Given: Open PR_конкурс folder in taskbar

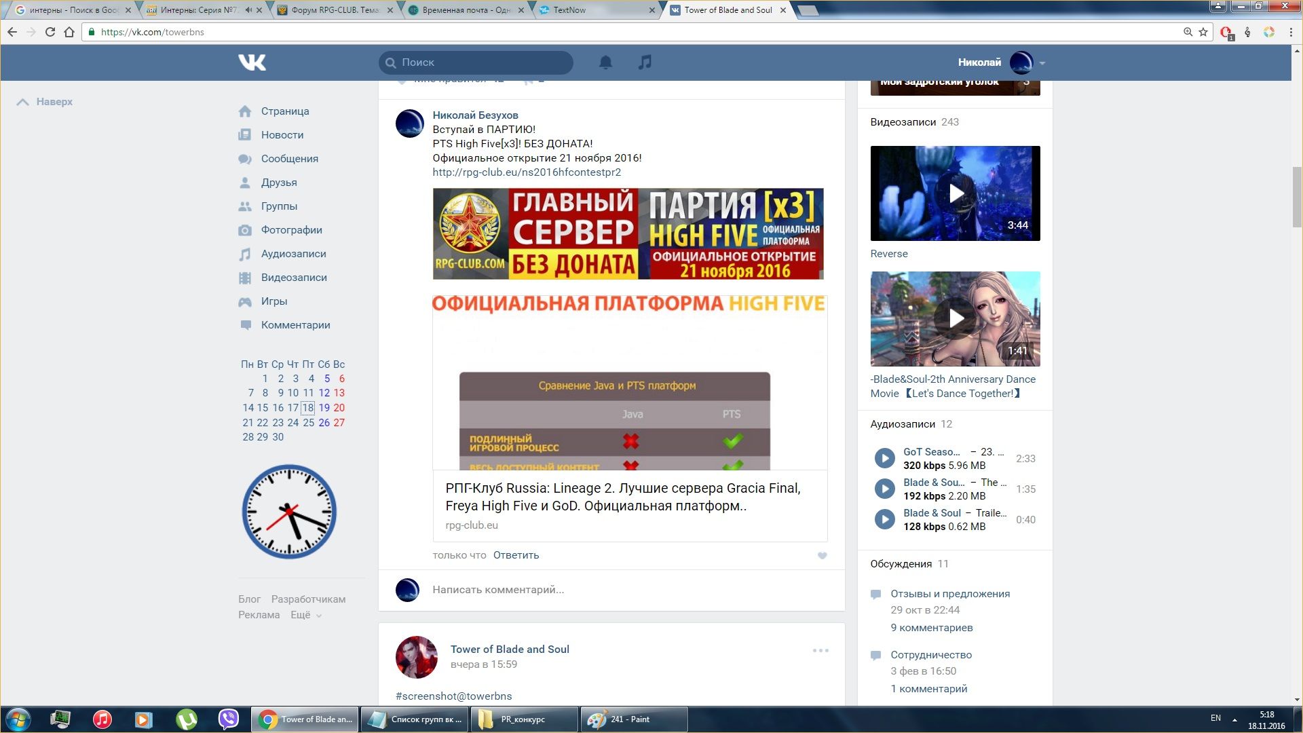Looking at the screenshot, I should pyautogui.click(x=524, y=719).
